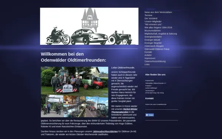Screen dimensions: 222x139
Task: Click Nutzen Sie unser Kontaktformular text
Action: (156, 105)
